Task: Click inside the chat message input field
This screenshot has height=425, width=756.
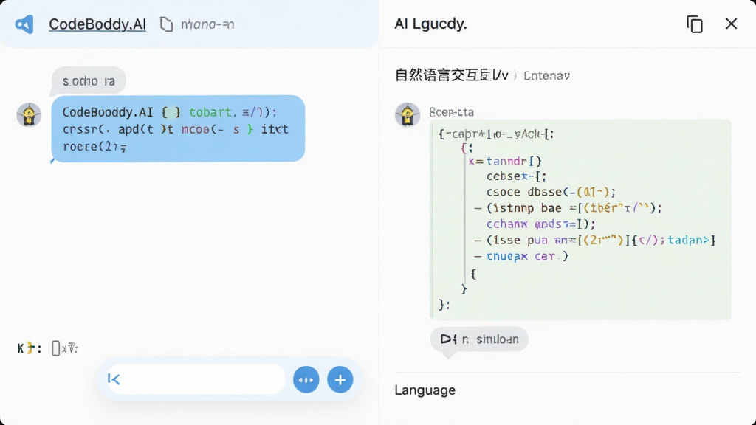Action: pyautogui.click(x=196, y=379)
